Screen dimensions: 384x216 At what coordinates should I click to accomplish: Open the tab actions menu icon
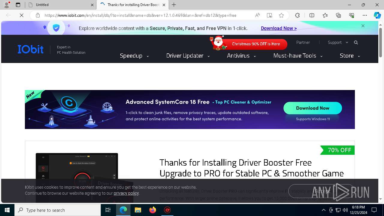18,5
